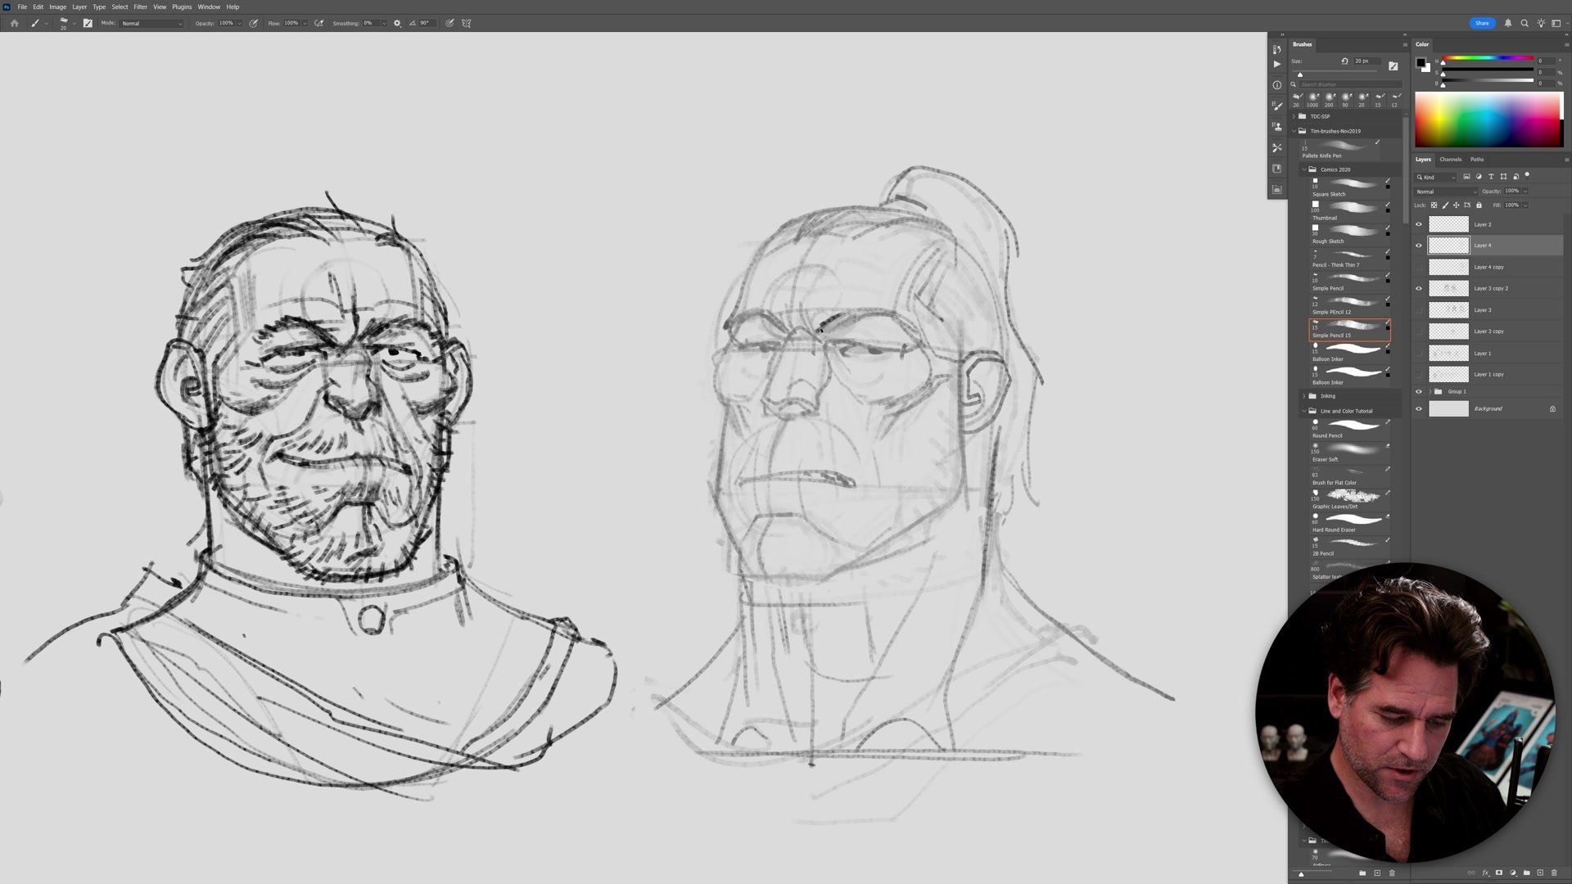Enable airbrush-style build-up effects icon
The image size is (1572, 884).
point(318,23)
